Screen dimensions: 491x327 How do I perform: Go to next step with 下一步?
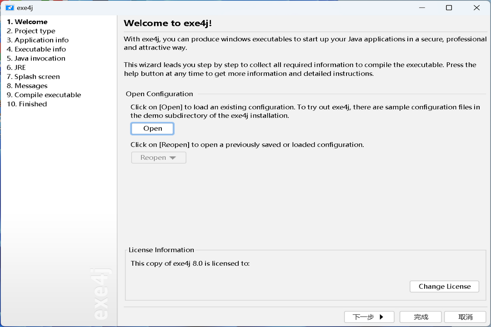pyautogui.click(x=369, y=317)
